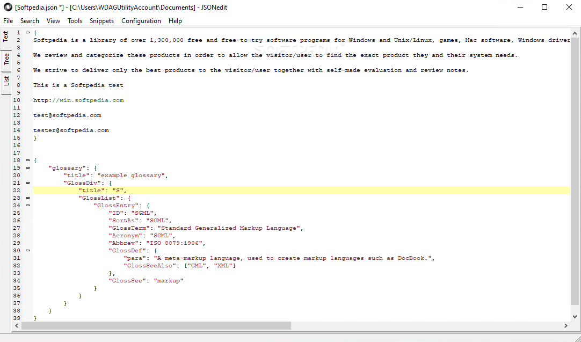Open the Tools menu
Screen dimensions: 581x342
tap(75, 21)
